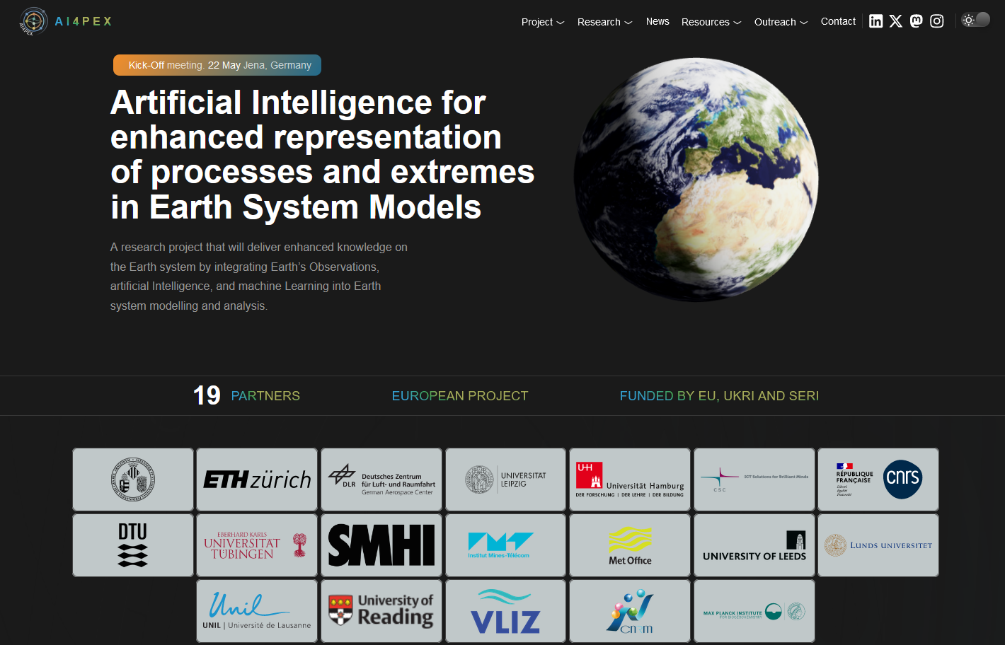Open the ETH Zürich partner logo
1005x645 pixels.
[x=257, y=480]
